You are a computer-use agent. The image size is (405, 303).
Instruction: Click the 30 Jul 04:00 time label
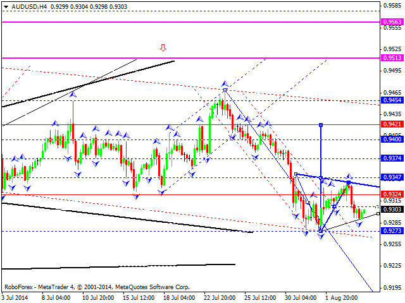tap(301, 297)
